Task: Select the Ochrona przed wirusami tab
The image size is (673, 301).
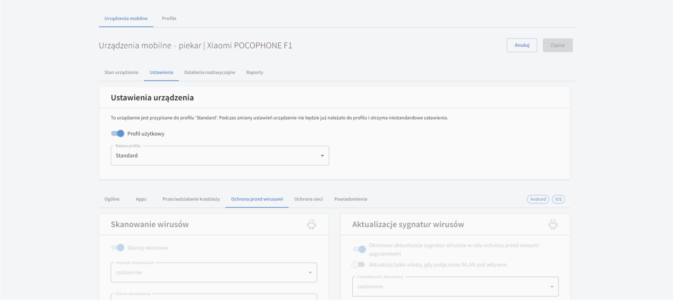Action: tap(257, 199)
